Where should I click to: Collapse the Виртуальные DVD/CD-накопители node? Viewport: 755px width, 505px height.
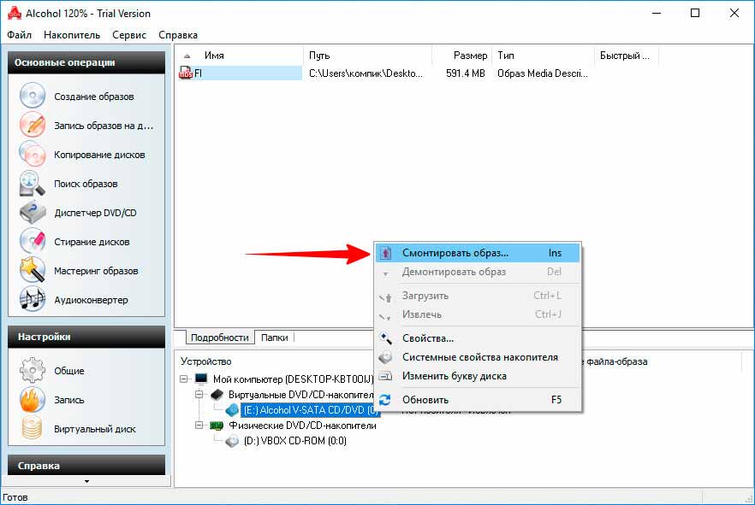click(199, 395)
